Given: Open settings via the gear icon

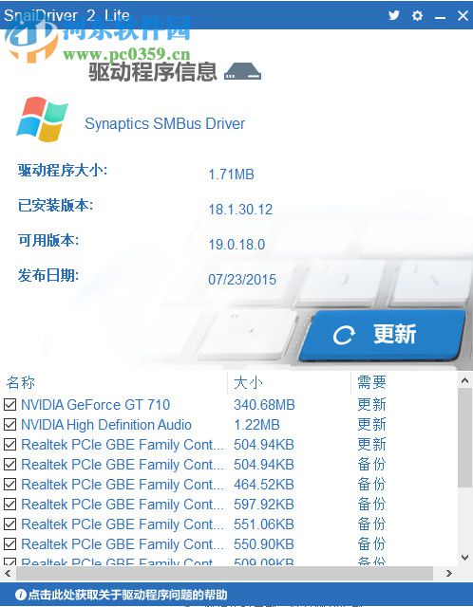Looking at the screenshot, I should click(x=417, y=15).
